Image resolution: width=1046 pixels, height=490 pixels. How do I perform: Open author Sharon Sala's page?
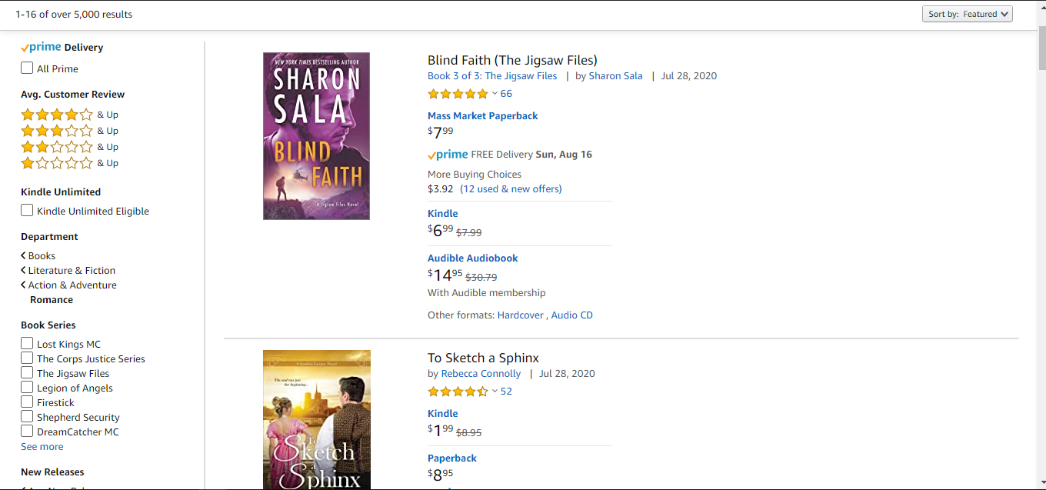click(x=615, y=76)
